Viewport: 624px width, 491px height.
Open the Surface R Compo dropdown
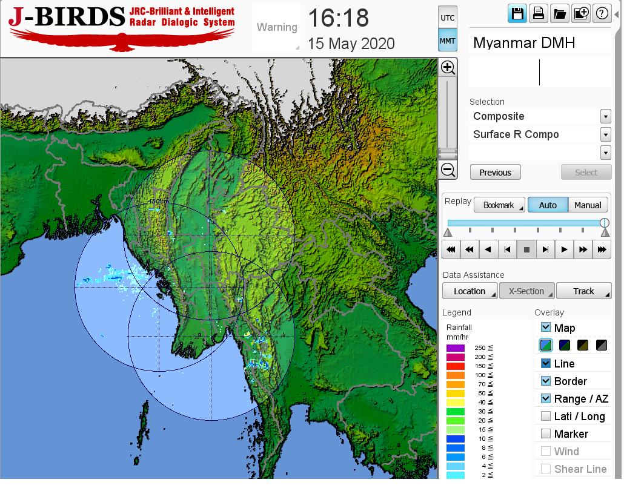605,134
